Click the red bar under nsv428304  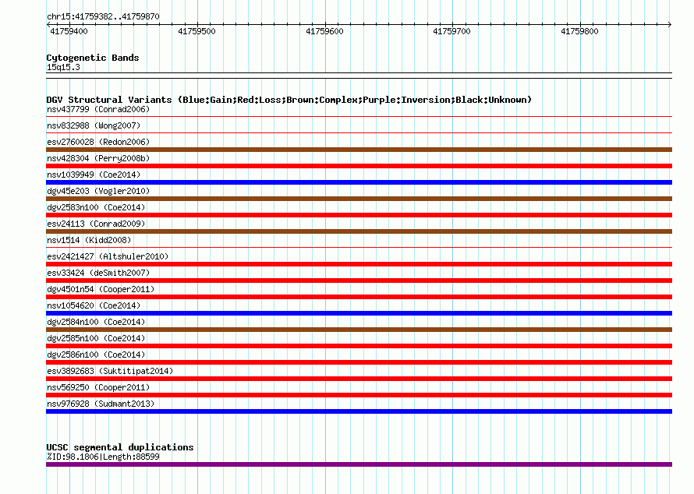pyautogui.click(x=359, y=166)
